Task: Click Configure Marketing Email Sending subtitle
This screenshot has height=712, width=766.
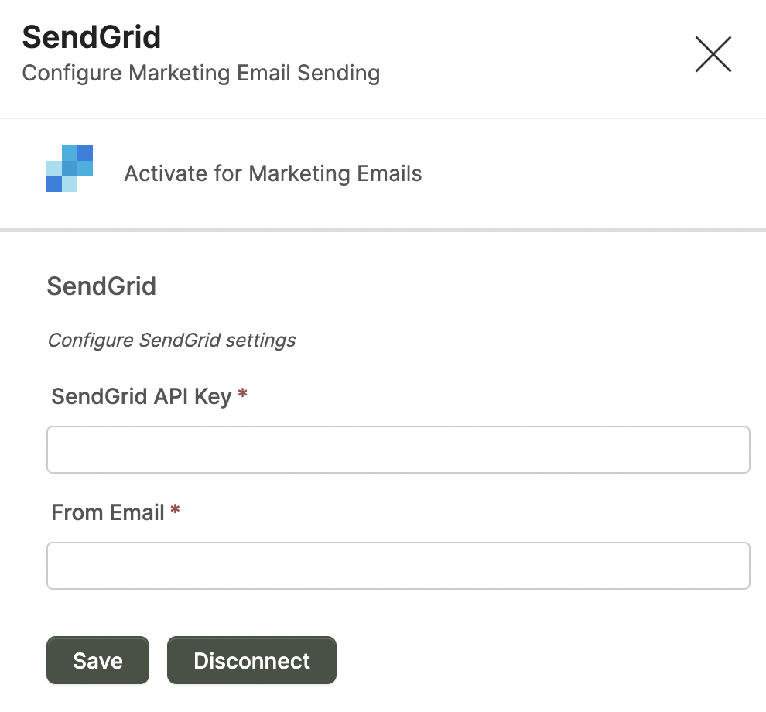Action: [x=200, y=74]
